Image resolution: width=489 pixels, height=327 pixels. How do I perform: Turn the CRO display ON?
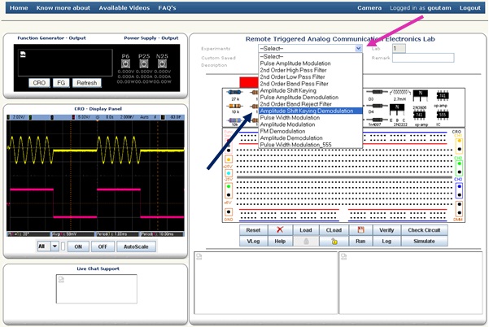click(79, 246)
